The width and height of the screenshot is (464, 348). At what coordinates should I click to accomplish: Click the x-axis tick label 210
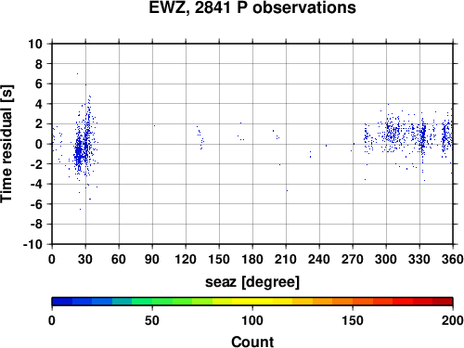(x=286, y=259)
